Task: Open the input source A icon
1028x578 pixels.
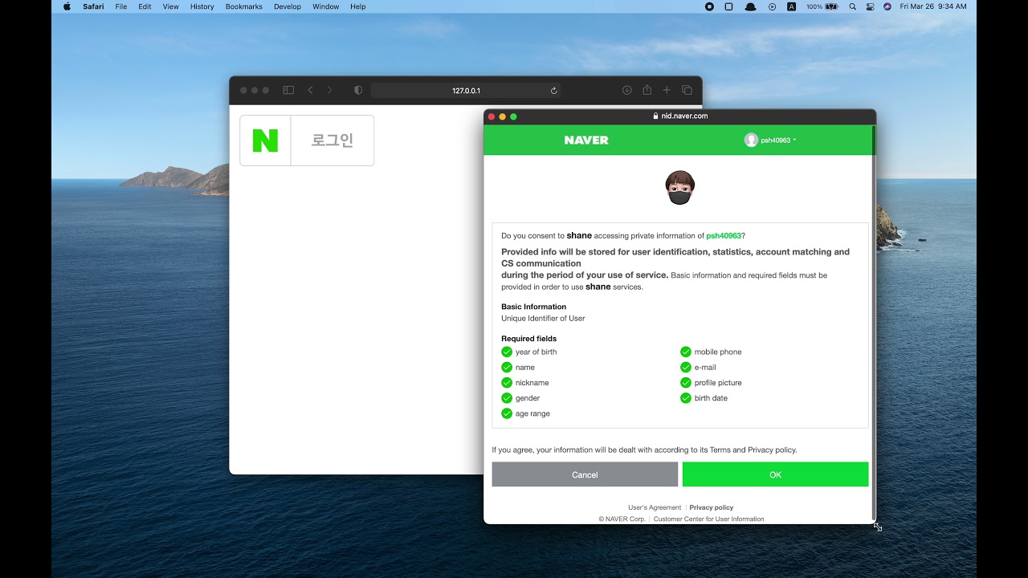Action: [791, 6]
